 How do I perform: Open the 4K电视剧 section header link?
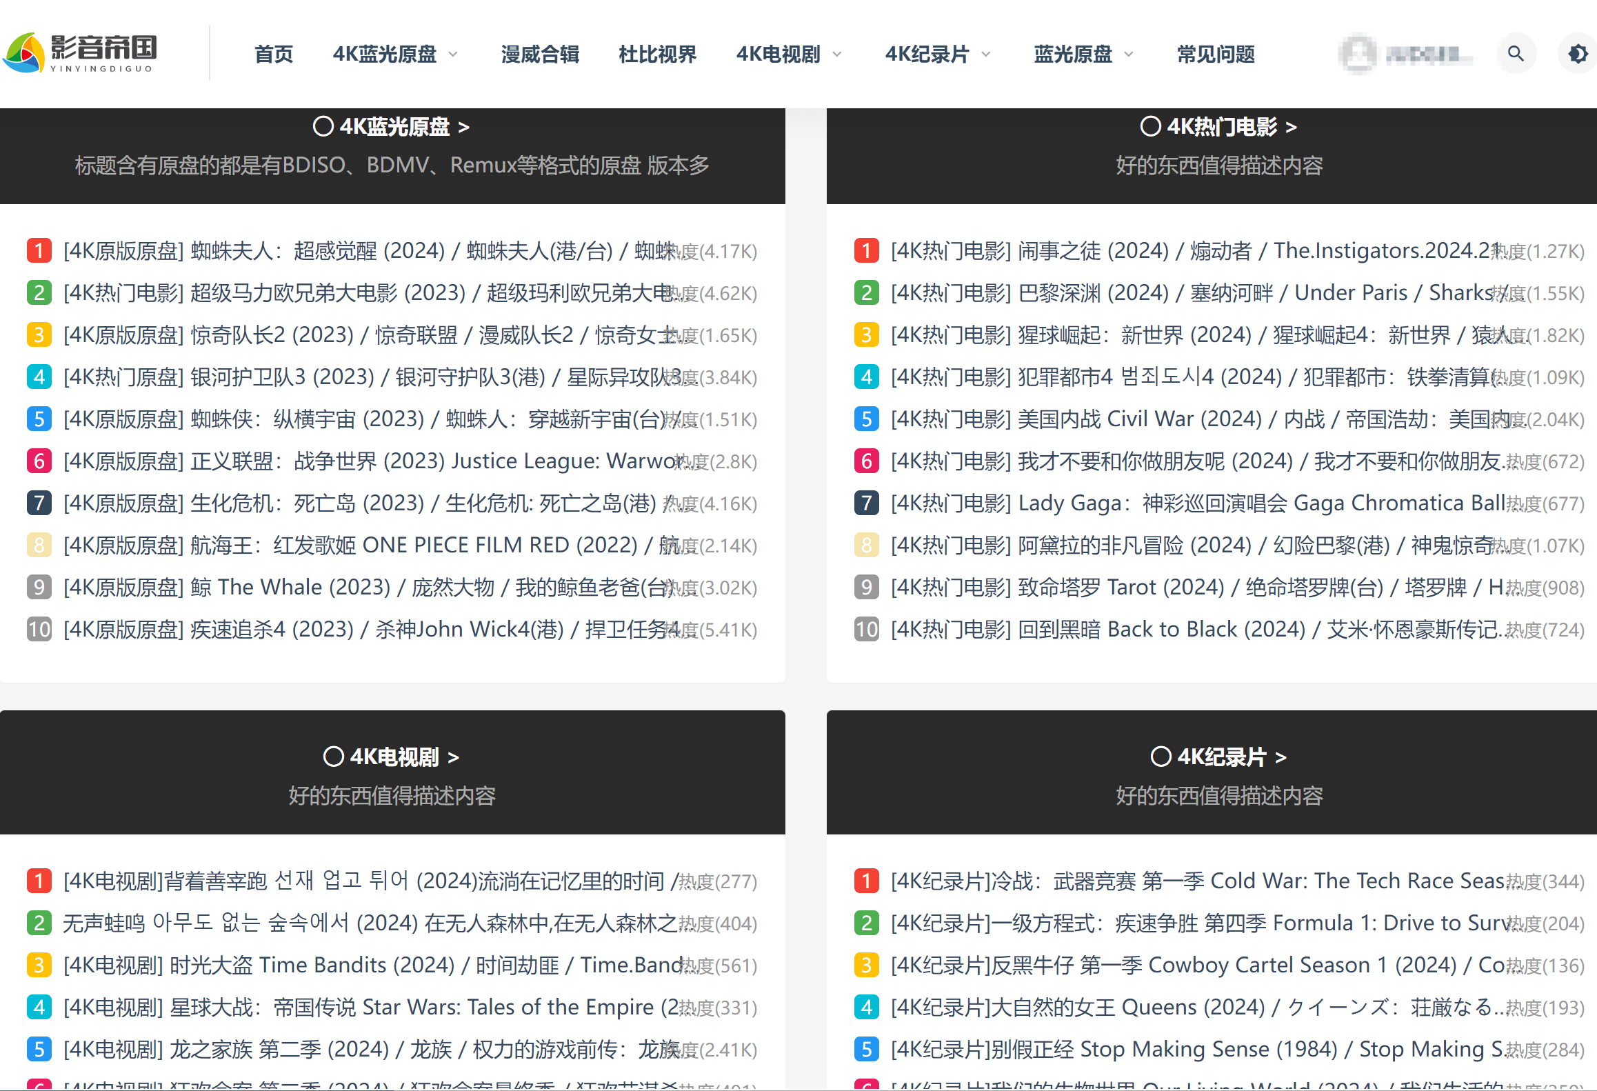pos(405,757)
